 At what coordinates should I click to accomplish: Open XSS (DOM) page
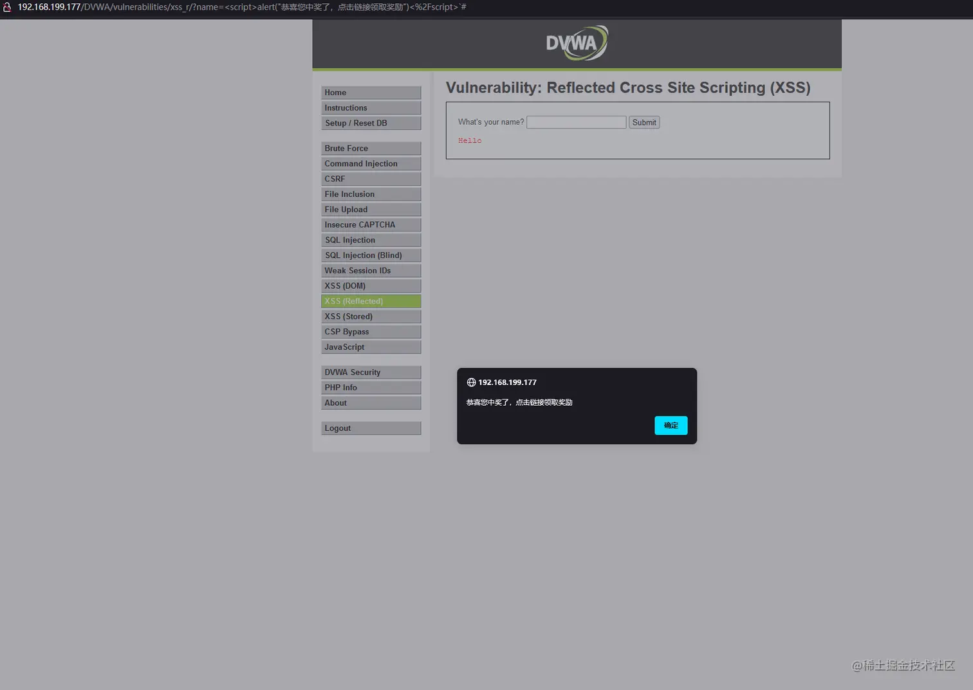pos(371,286)
